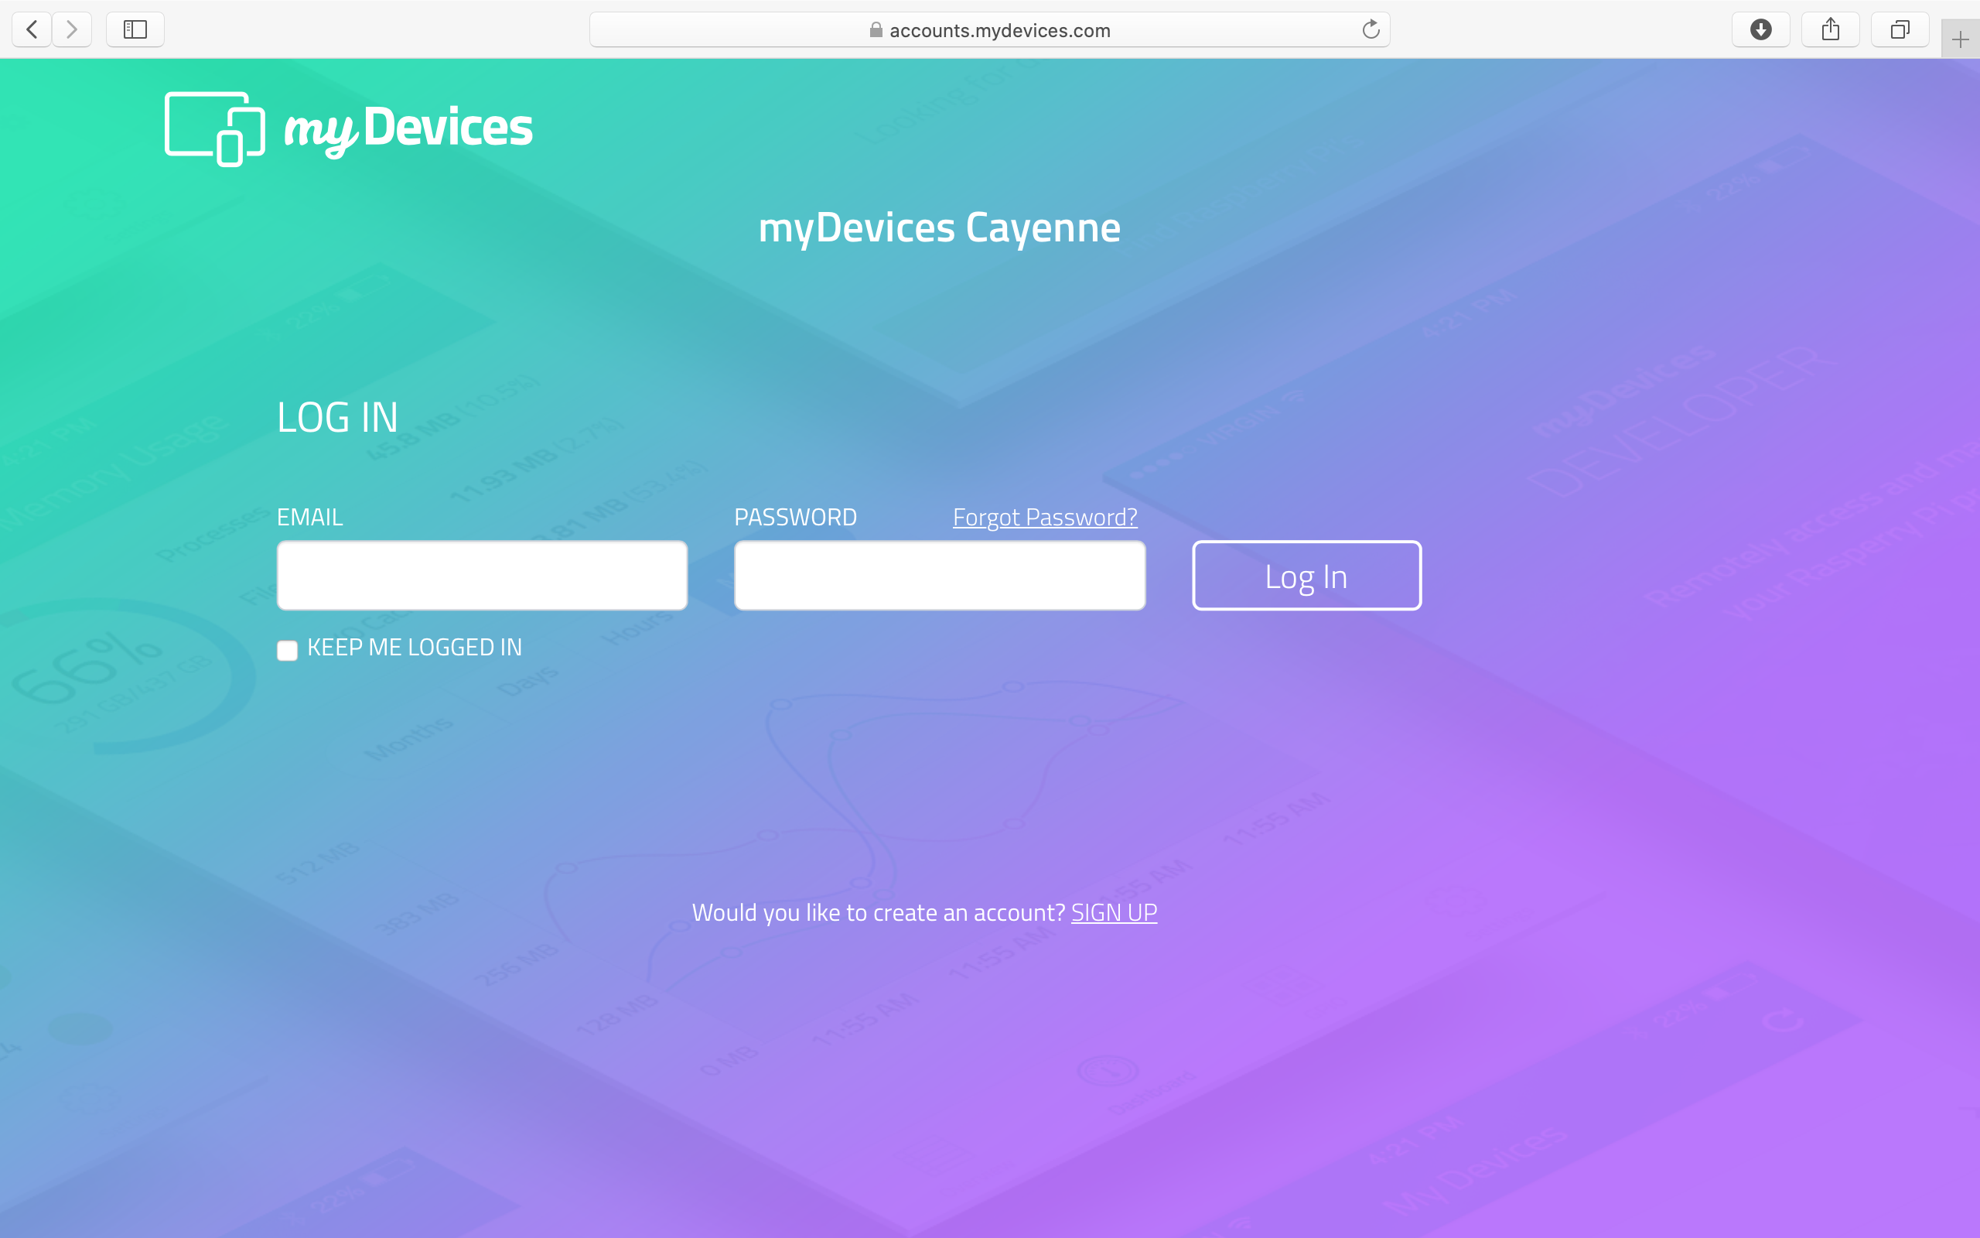The height and width of the screenshot is (1238, 1980).
Task: Click the forward navigation arrow
Action: pyautogui.click(x=72, y=30)
